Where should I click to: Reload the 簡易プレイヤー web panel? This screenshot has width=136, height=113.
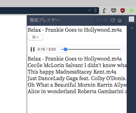click(113, 20)
